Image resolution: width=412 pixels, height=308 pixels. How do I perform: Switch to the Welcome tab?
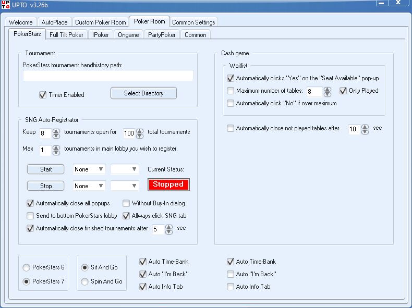click(x=20, y=22)
